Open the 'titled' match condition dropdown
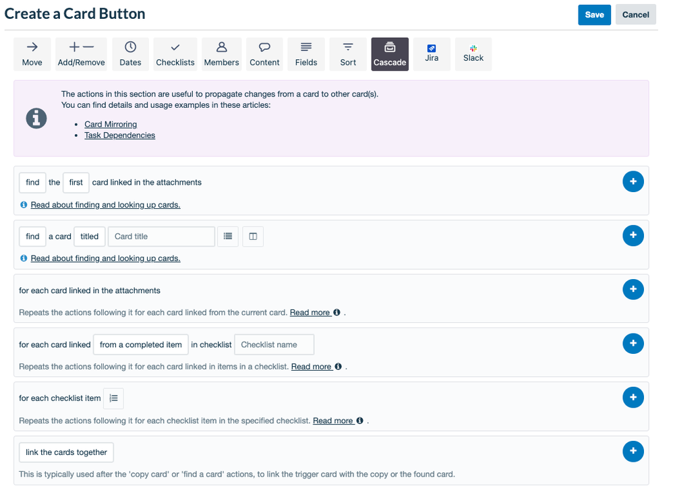Image resolution: width=673 pixels, height=488 pixels. coord(89,236)
